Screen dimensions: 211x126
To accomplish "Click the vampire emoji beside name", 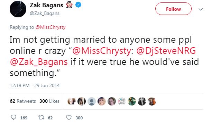I will click(x=69, y=5).
